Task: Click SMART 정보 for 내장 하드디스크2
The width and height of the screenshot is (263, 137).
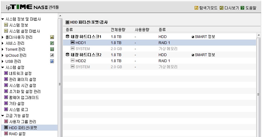Action: click(x=203, y=55)
